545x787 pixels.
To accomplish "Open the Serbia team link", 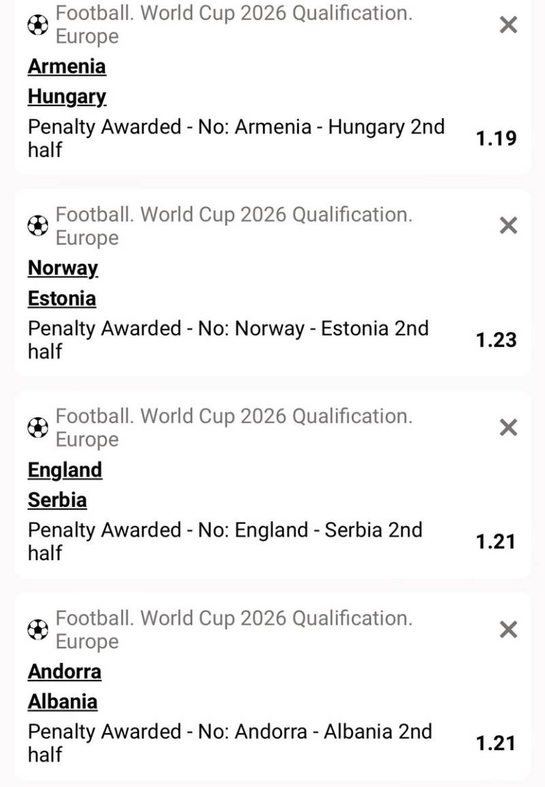I will [57, 500].
